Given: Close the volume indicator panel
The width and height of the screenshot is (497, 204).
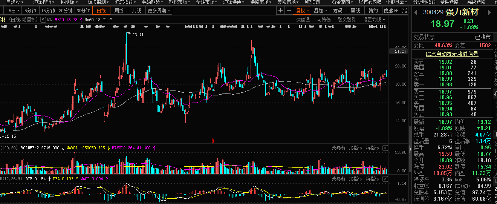Looking at the screenshot, I should coord(385,148).
